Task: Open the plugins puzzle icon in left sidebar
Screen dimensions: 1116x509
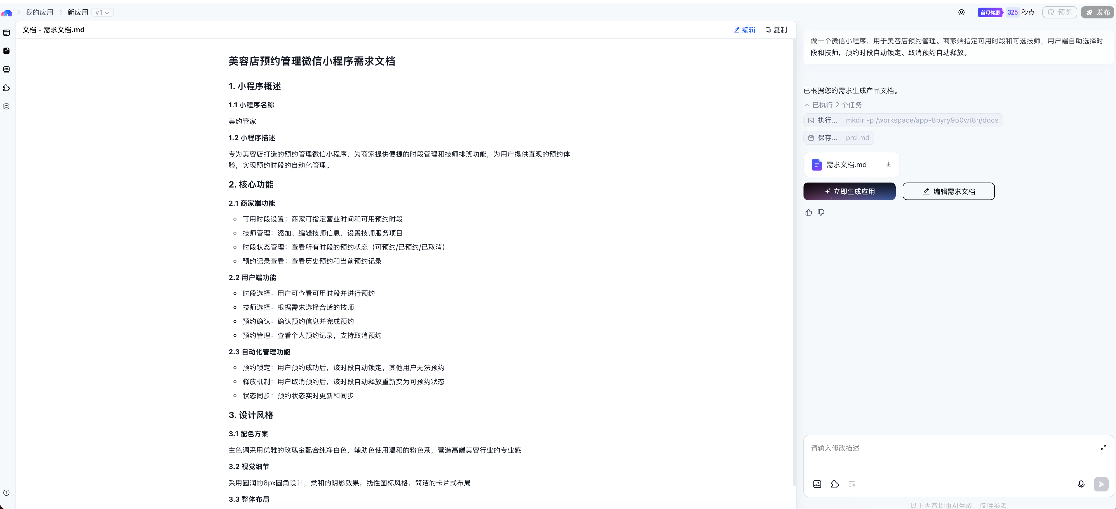Action: [6, 88]
